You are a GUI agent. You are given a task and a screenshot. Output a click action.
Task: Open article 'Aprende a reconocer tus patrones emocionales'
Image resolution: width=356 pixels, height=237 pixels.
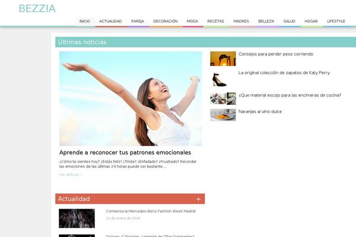point(125,152)
